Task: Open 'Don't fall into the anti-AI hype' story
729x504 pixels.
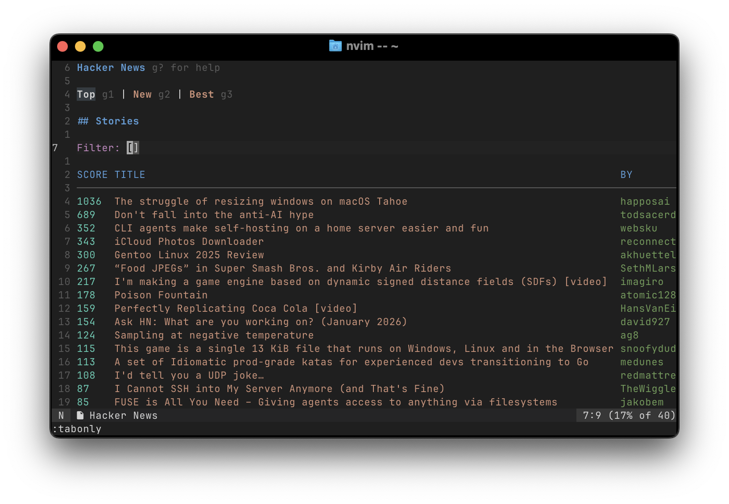Action: (x=214, y=215)
